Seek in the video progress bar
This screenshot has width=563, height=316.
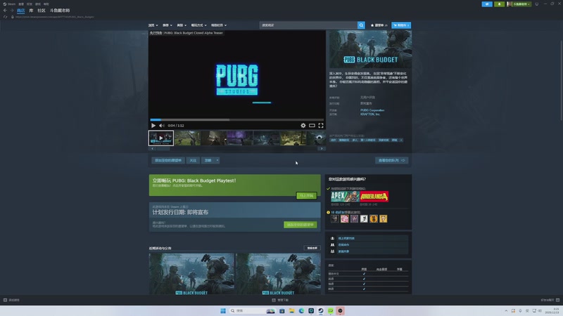237,119
